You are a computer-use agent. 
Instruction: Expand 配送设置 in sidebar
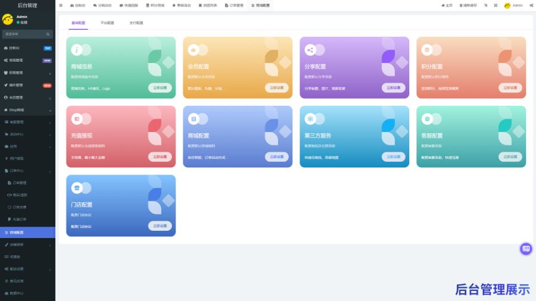[27, 269]
